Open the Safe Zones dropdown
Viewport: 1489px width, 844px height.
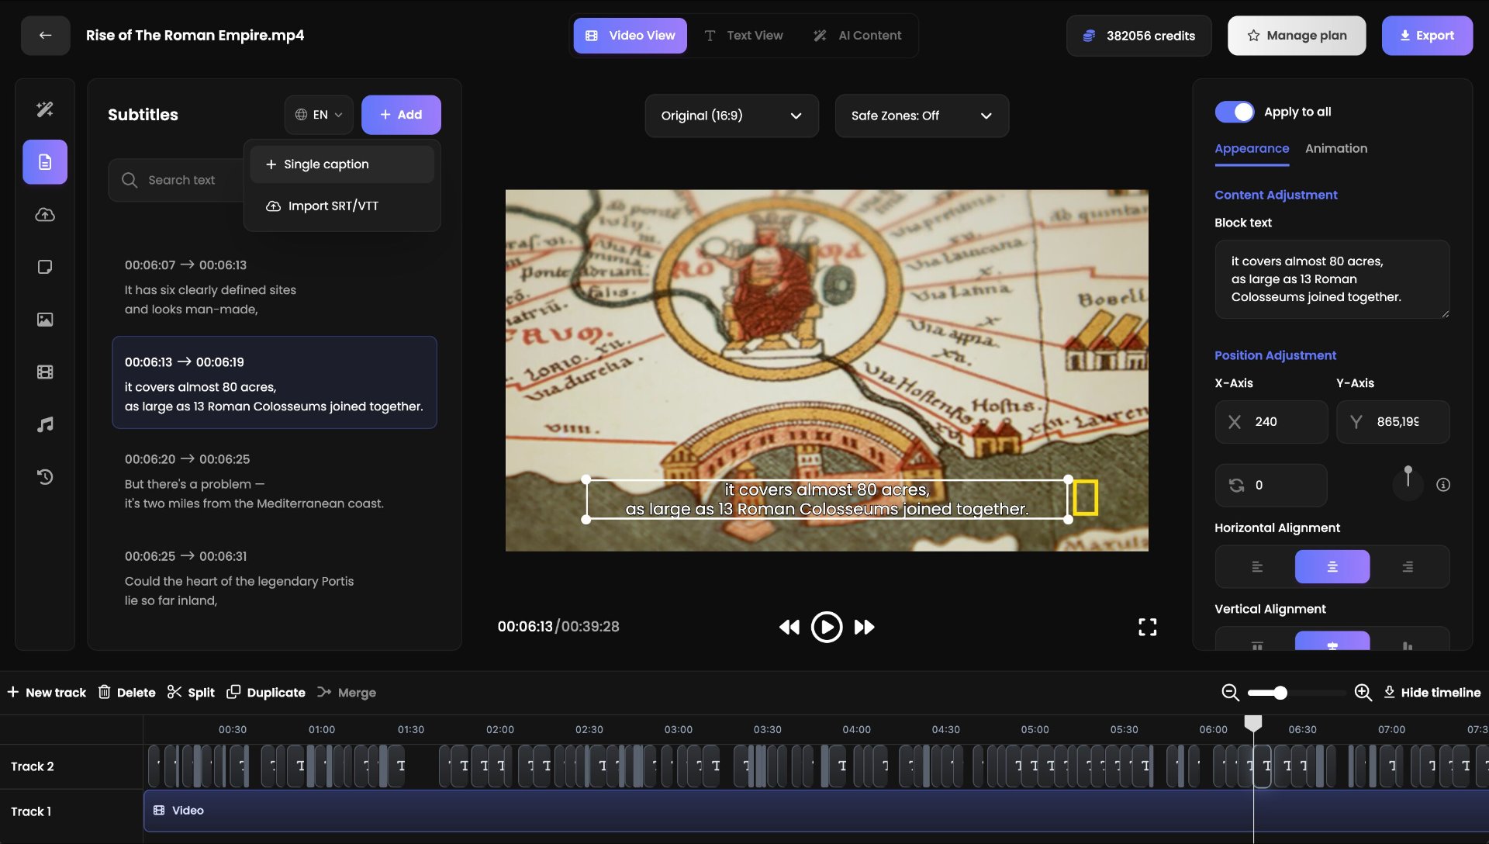(921, 116)
